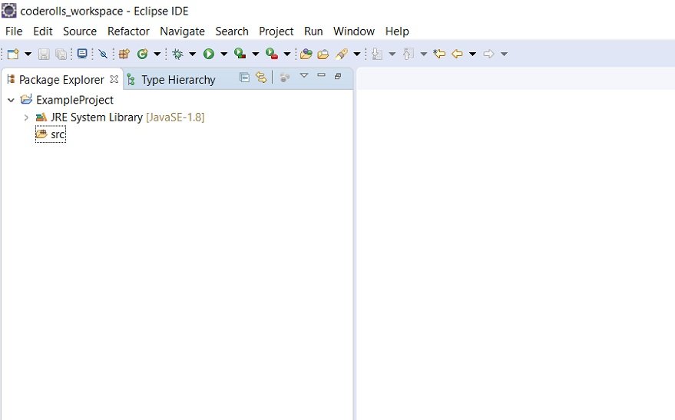Click the Open Type toolbar icon

306,54
